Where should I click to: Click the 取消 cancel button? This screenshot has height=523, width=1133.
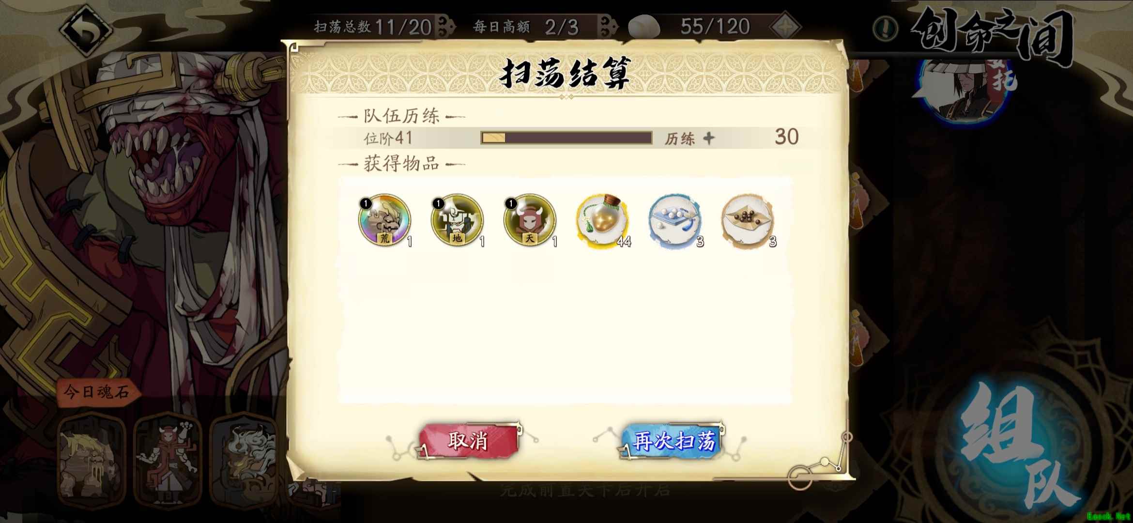tap(469, 441)
